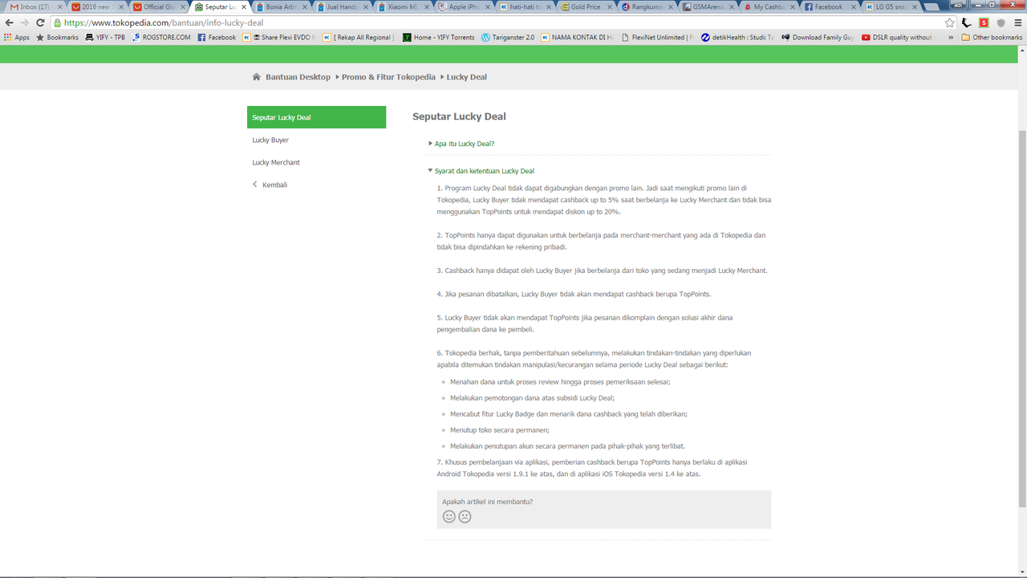
Task: Open the Apps shortcut in bookmarks bar
Action: click(17, 37)
